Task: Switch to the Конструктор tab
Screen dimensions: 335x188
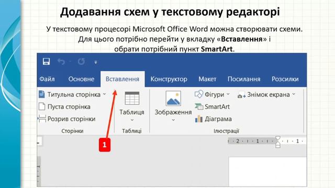Action: coord(169,79)
